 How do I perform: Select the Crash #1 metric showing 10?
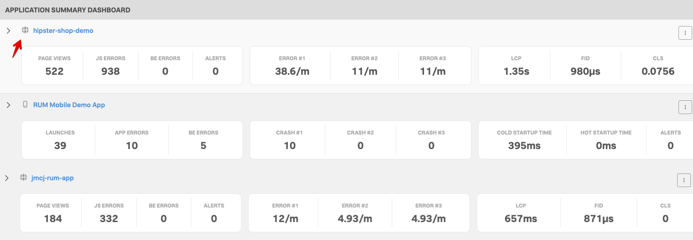[289, 140]
